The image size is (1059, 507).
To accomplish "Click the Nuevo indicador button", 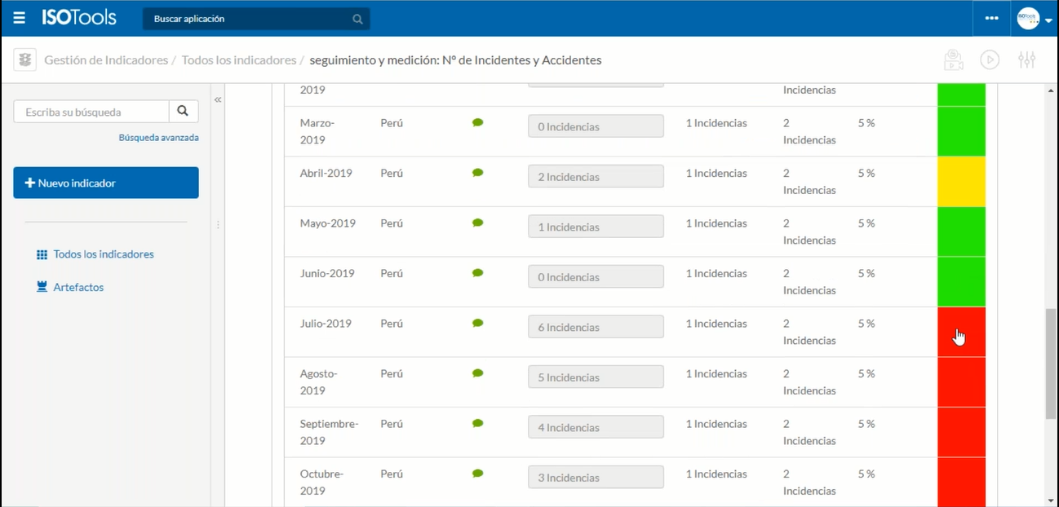I will coord(106,183).
